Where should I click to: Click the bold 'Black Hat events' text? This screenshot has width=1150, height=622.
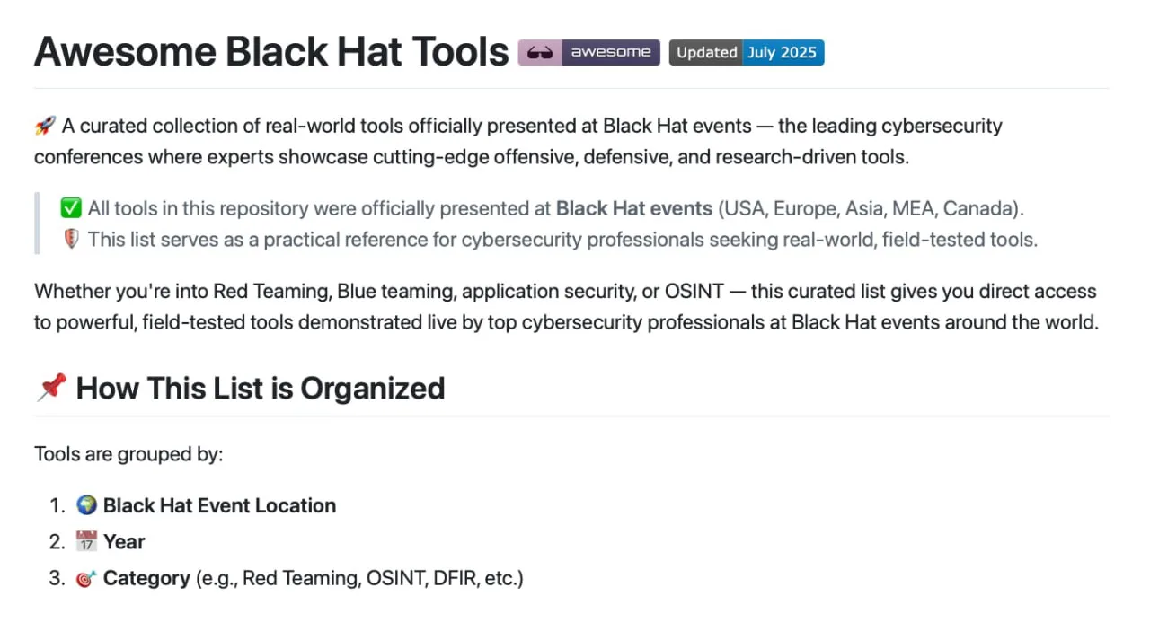pyautogui.click(x=633, y=208)
